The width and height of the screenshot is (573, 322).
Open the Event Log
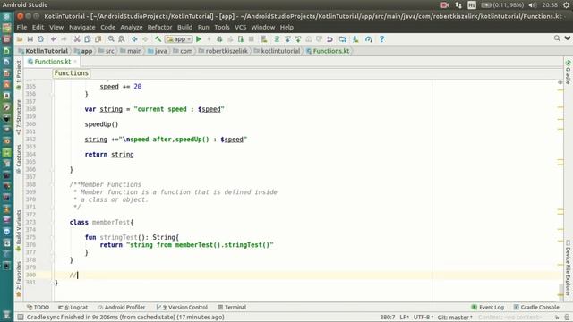(x=488, y=307)
